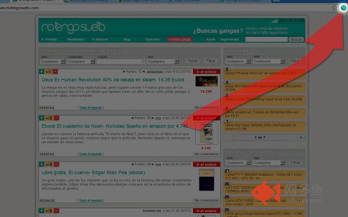Open the Pendientes navigation item
348x217 pixels.
[x=76, y=40]
